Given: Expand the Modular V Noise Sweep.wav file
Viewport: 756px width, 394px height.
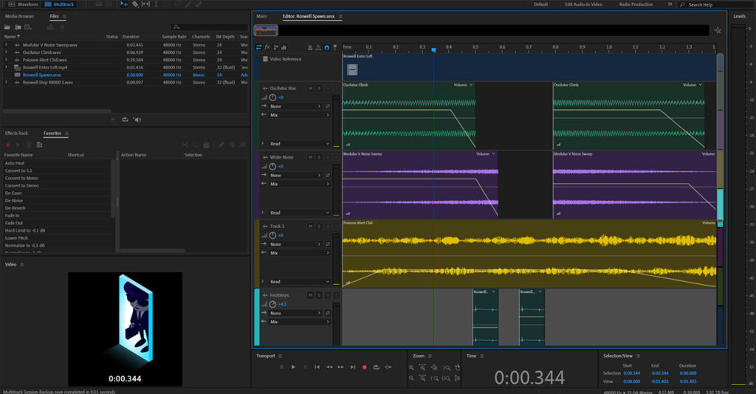Looking at the screenshot, I should (x=6, y=45).
